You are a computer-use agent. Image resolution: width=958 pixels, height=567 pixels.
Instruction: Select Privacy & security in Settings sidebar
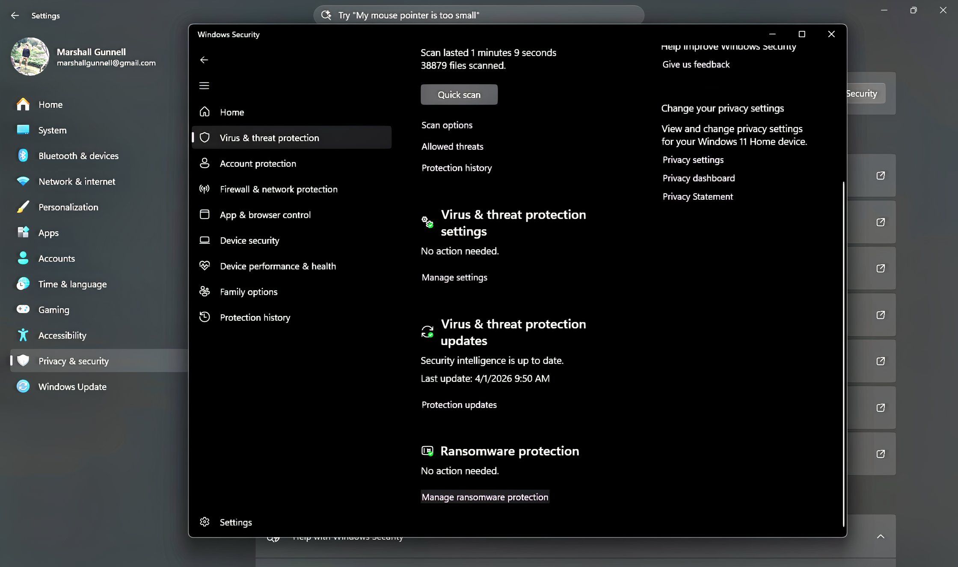coord(99,360)
